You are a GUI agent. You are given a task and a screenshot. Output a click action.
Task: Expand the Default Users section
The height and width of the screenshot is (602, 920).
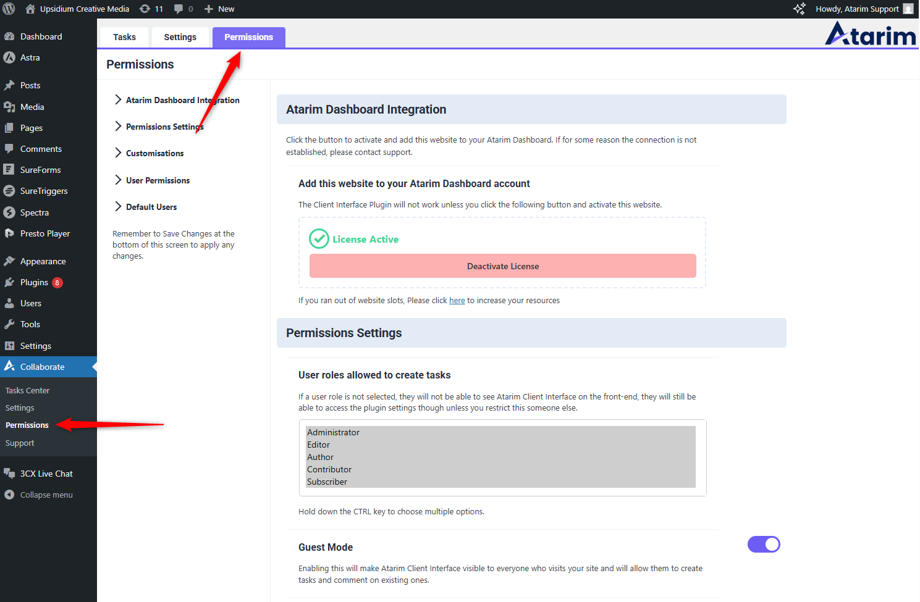pos(151,207)
